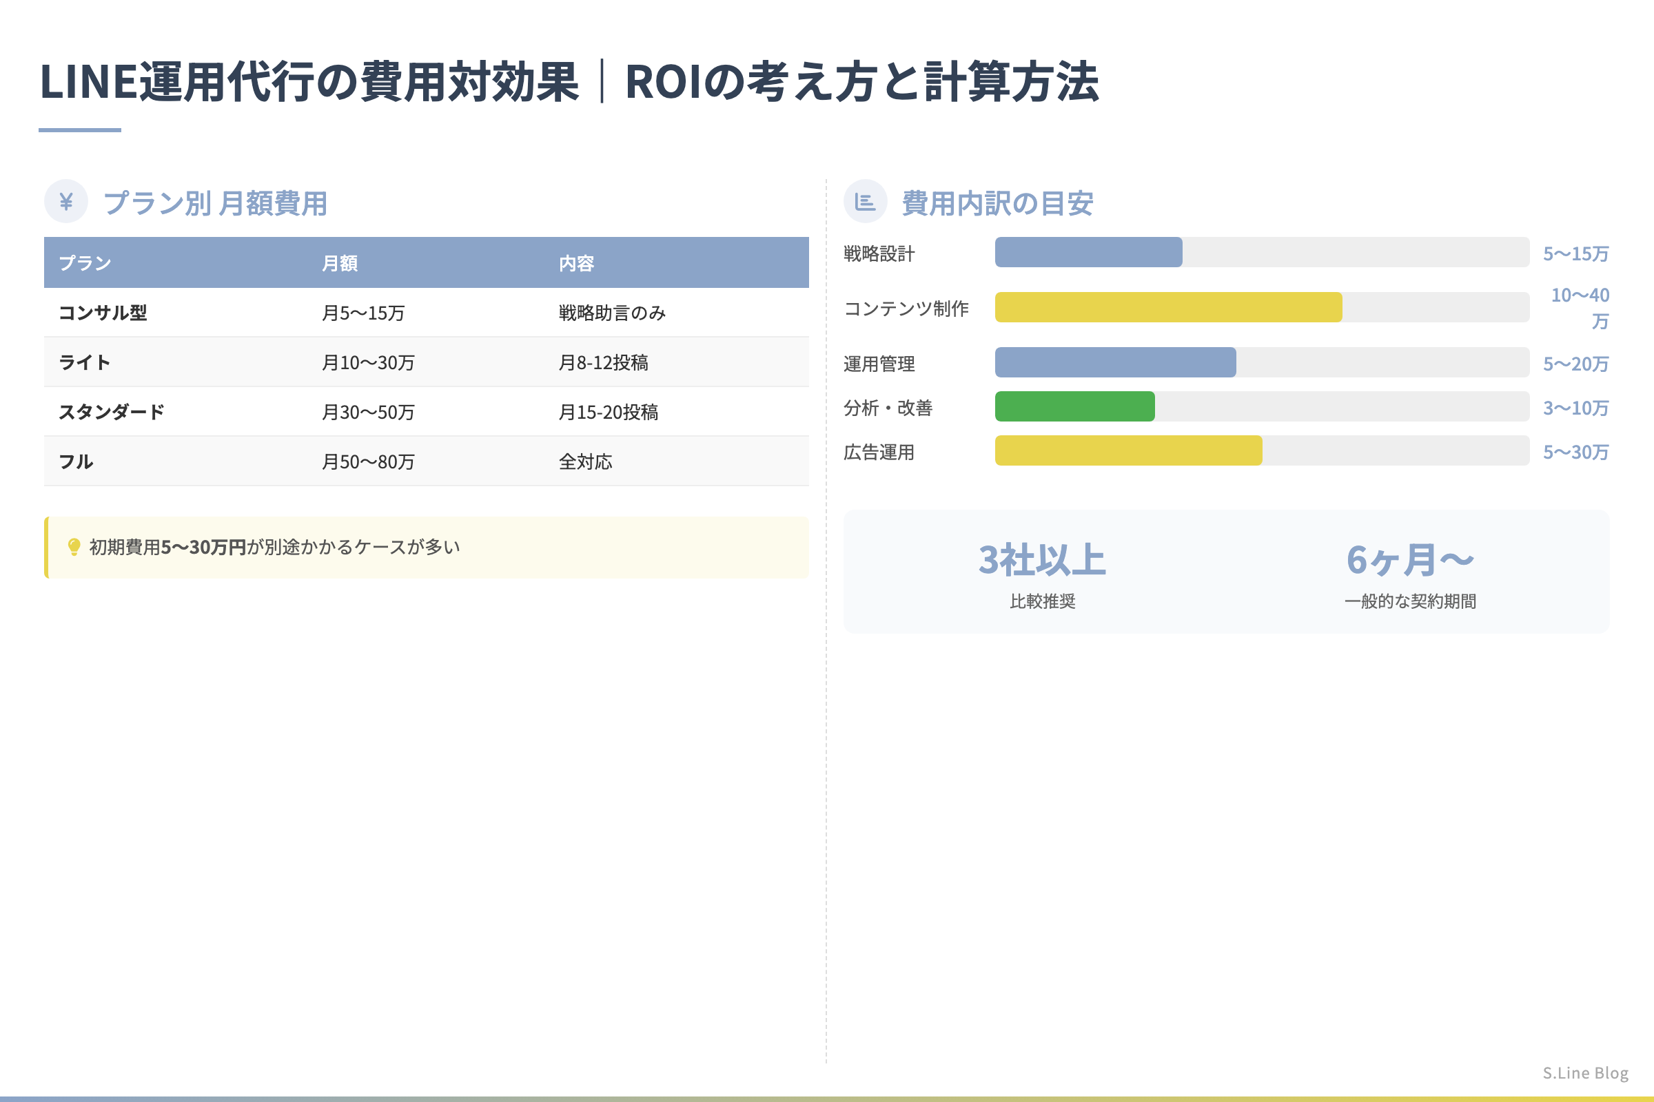Image resolution: width=1654 pixels, height=1102 pixels.
Task: Click the 月5〜15万 price cell
Action: [363, 313]
